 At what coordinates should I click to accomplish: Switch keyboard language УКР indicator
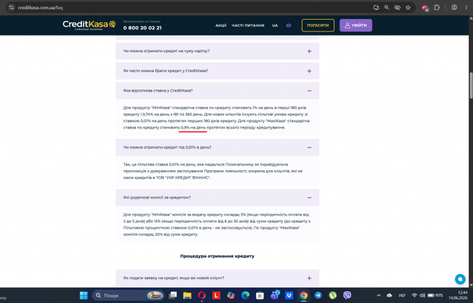[402, 296]
